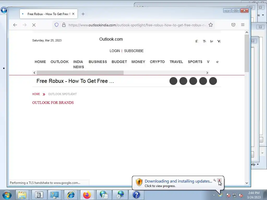Open CRYPTO navigation item
The image size is (267, 200).
(157, 62)
